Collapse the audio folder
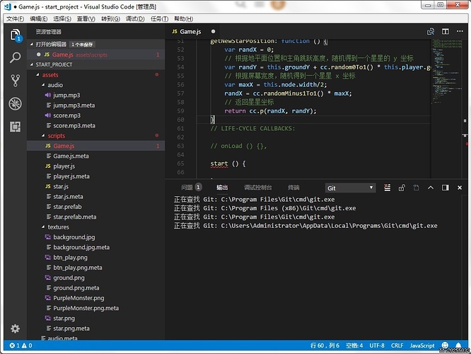The height and width of the screenshot is (354, 471). pyautogui.click(x=55, y=85)
